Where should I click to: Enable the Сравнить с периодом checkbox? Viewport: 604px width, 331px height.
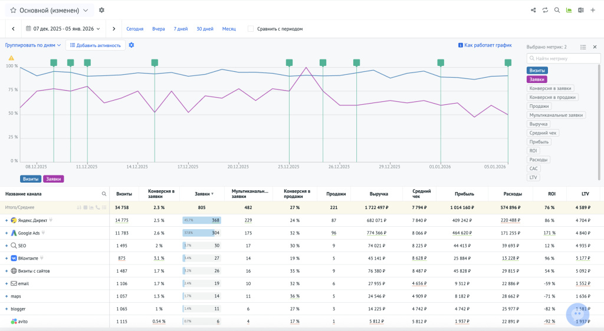(x=251, y=28)
